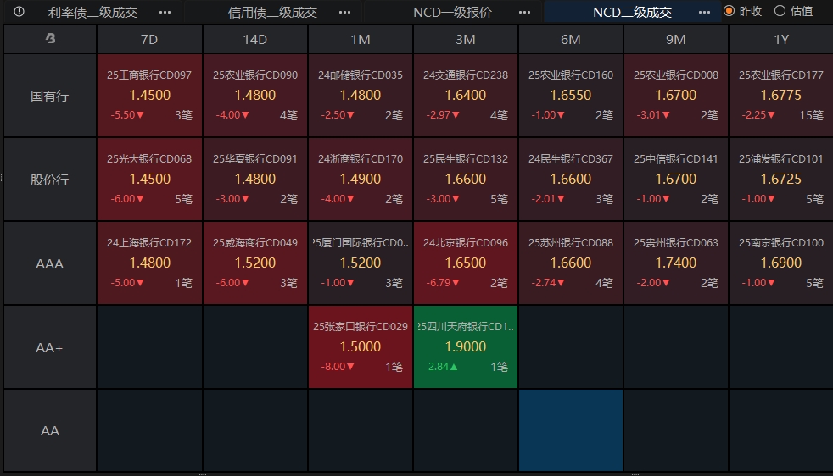The image size is (833, 476).
Task: Open the 25农业银行CD160 cell
Action: [571, 96]
